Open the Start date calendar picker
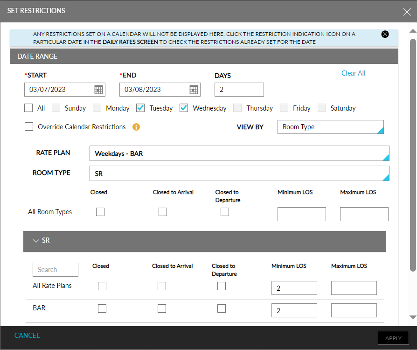 98,90
